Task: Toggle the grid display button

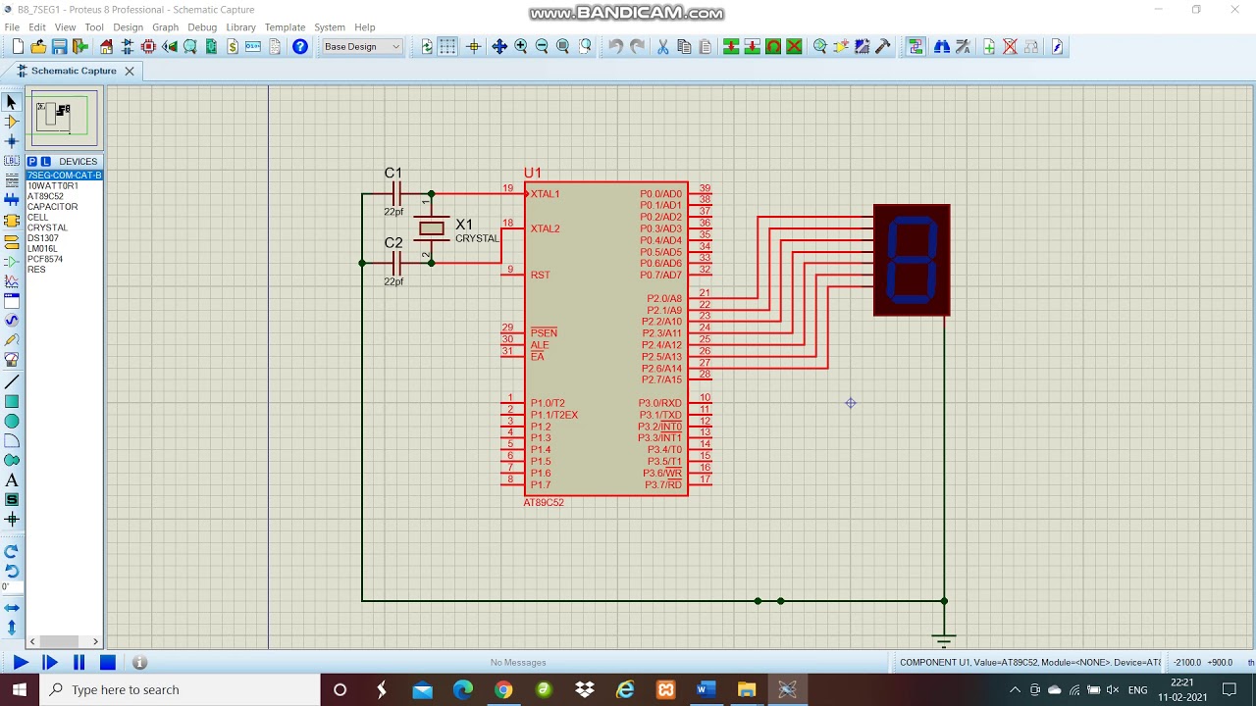Action: pyautogui.click(x=447, y=47)
